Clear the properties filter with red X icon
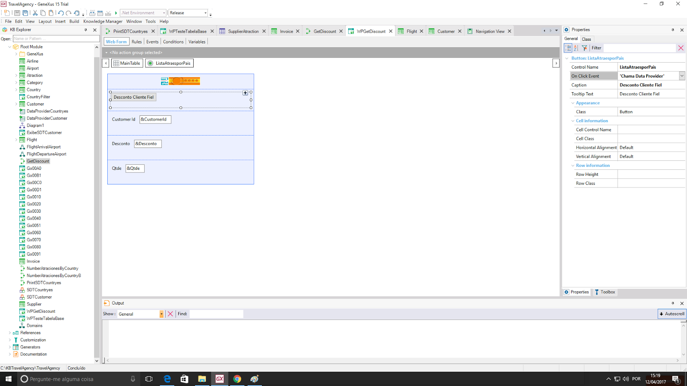This screenshot has width=687, height=386. (681, 48)
